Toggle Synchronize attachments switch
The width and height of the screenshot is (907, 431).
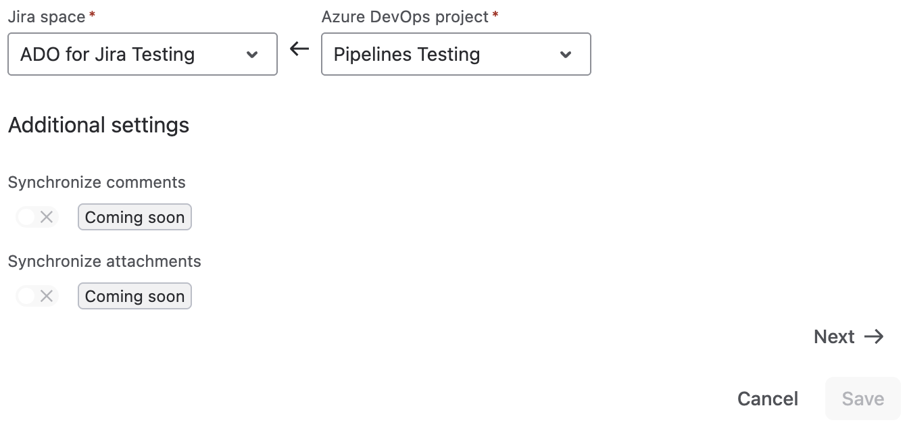point(37,296)
